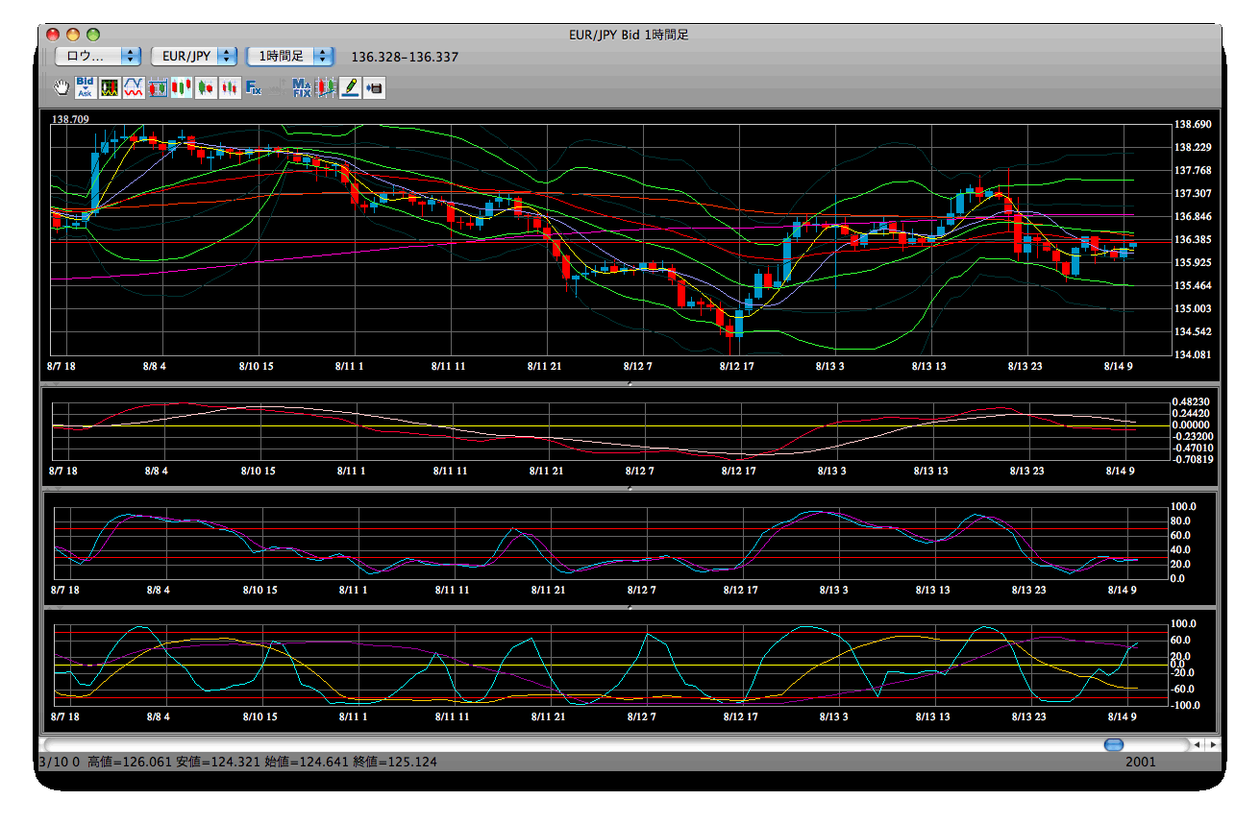This screenshot has height=824, width=1260.
Task: Click the blue Fix icon
Action: click(x=254, y=88)
